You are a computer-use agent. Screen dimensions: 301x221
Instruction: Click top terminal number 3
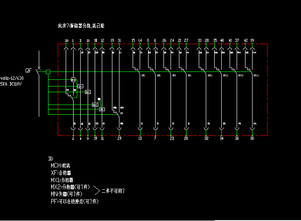(81, 41)
